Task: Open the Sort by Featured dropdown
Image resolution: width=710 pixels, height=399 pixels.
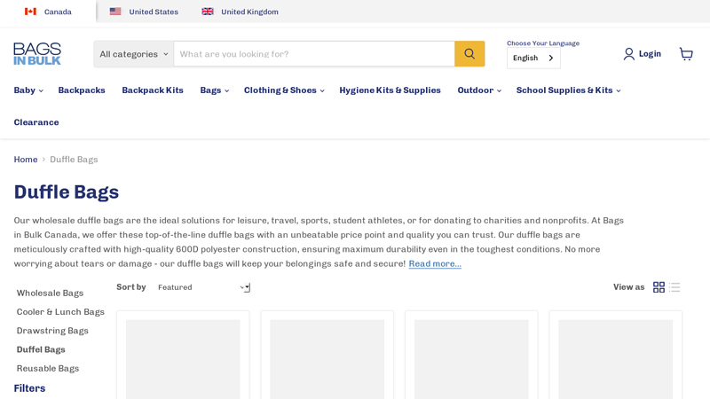Action: [x=203, y=287]
